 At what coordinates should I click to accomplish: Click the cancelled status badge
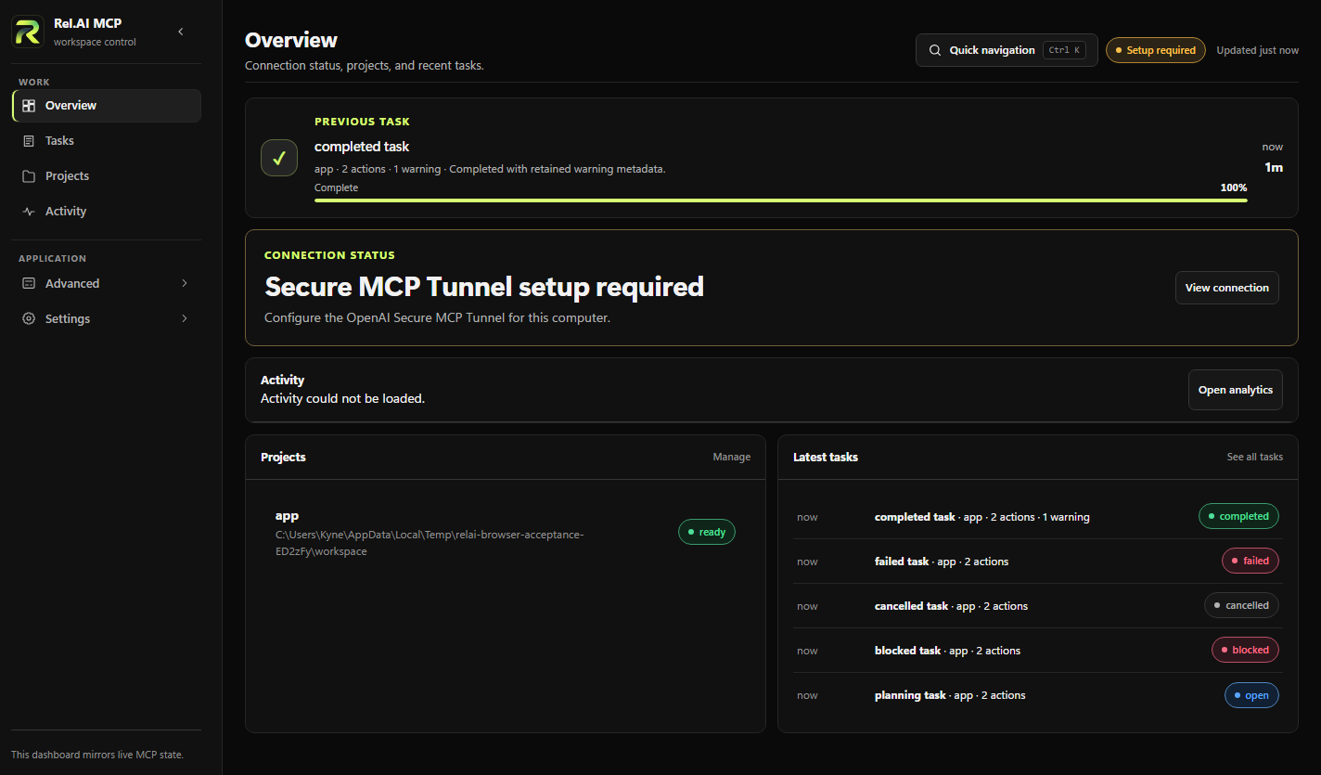click(x=1241, y=605)
